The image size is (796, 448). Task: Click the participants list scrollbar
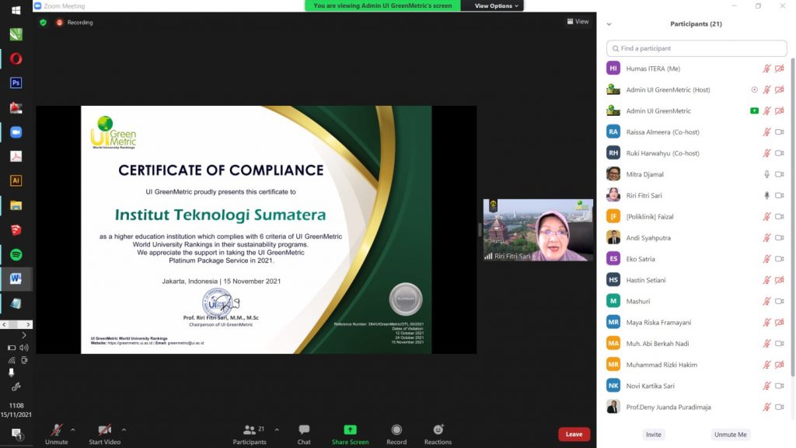click(792, 219)
